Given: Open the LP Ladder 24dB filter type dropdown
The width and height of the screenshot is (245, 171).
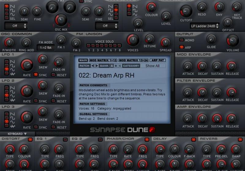Looking at the screenshot, I should pos(205,26).
